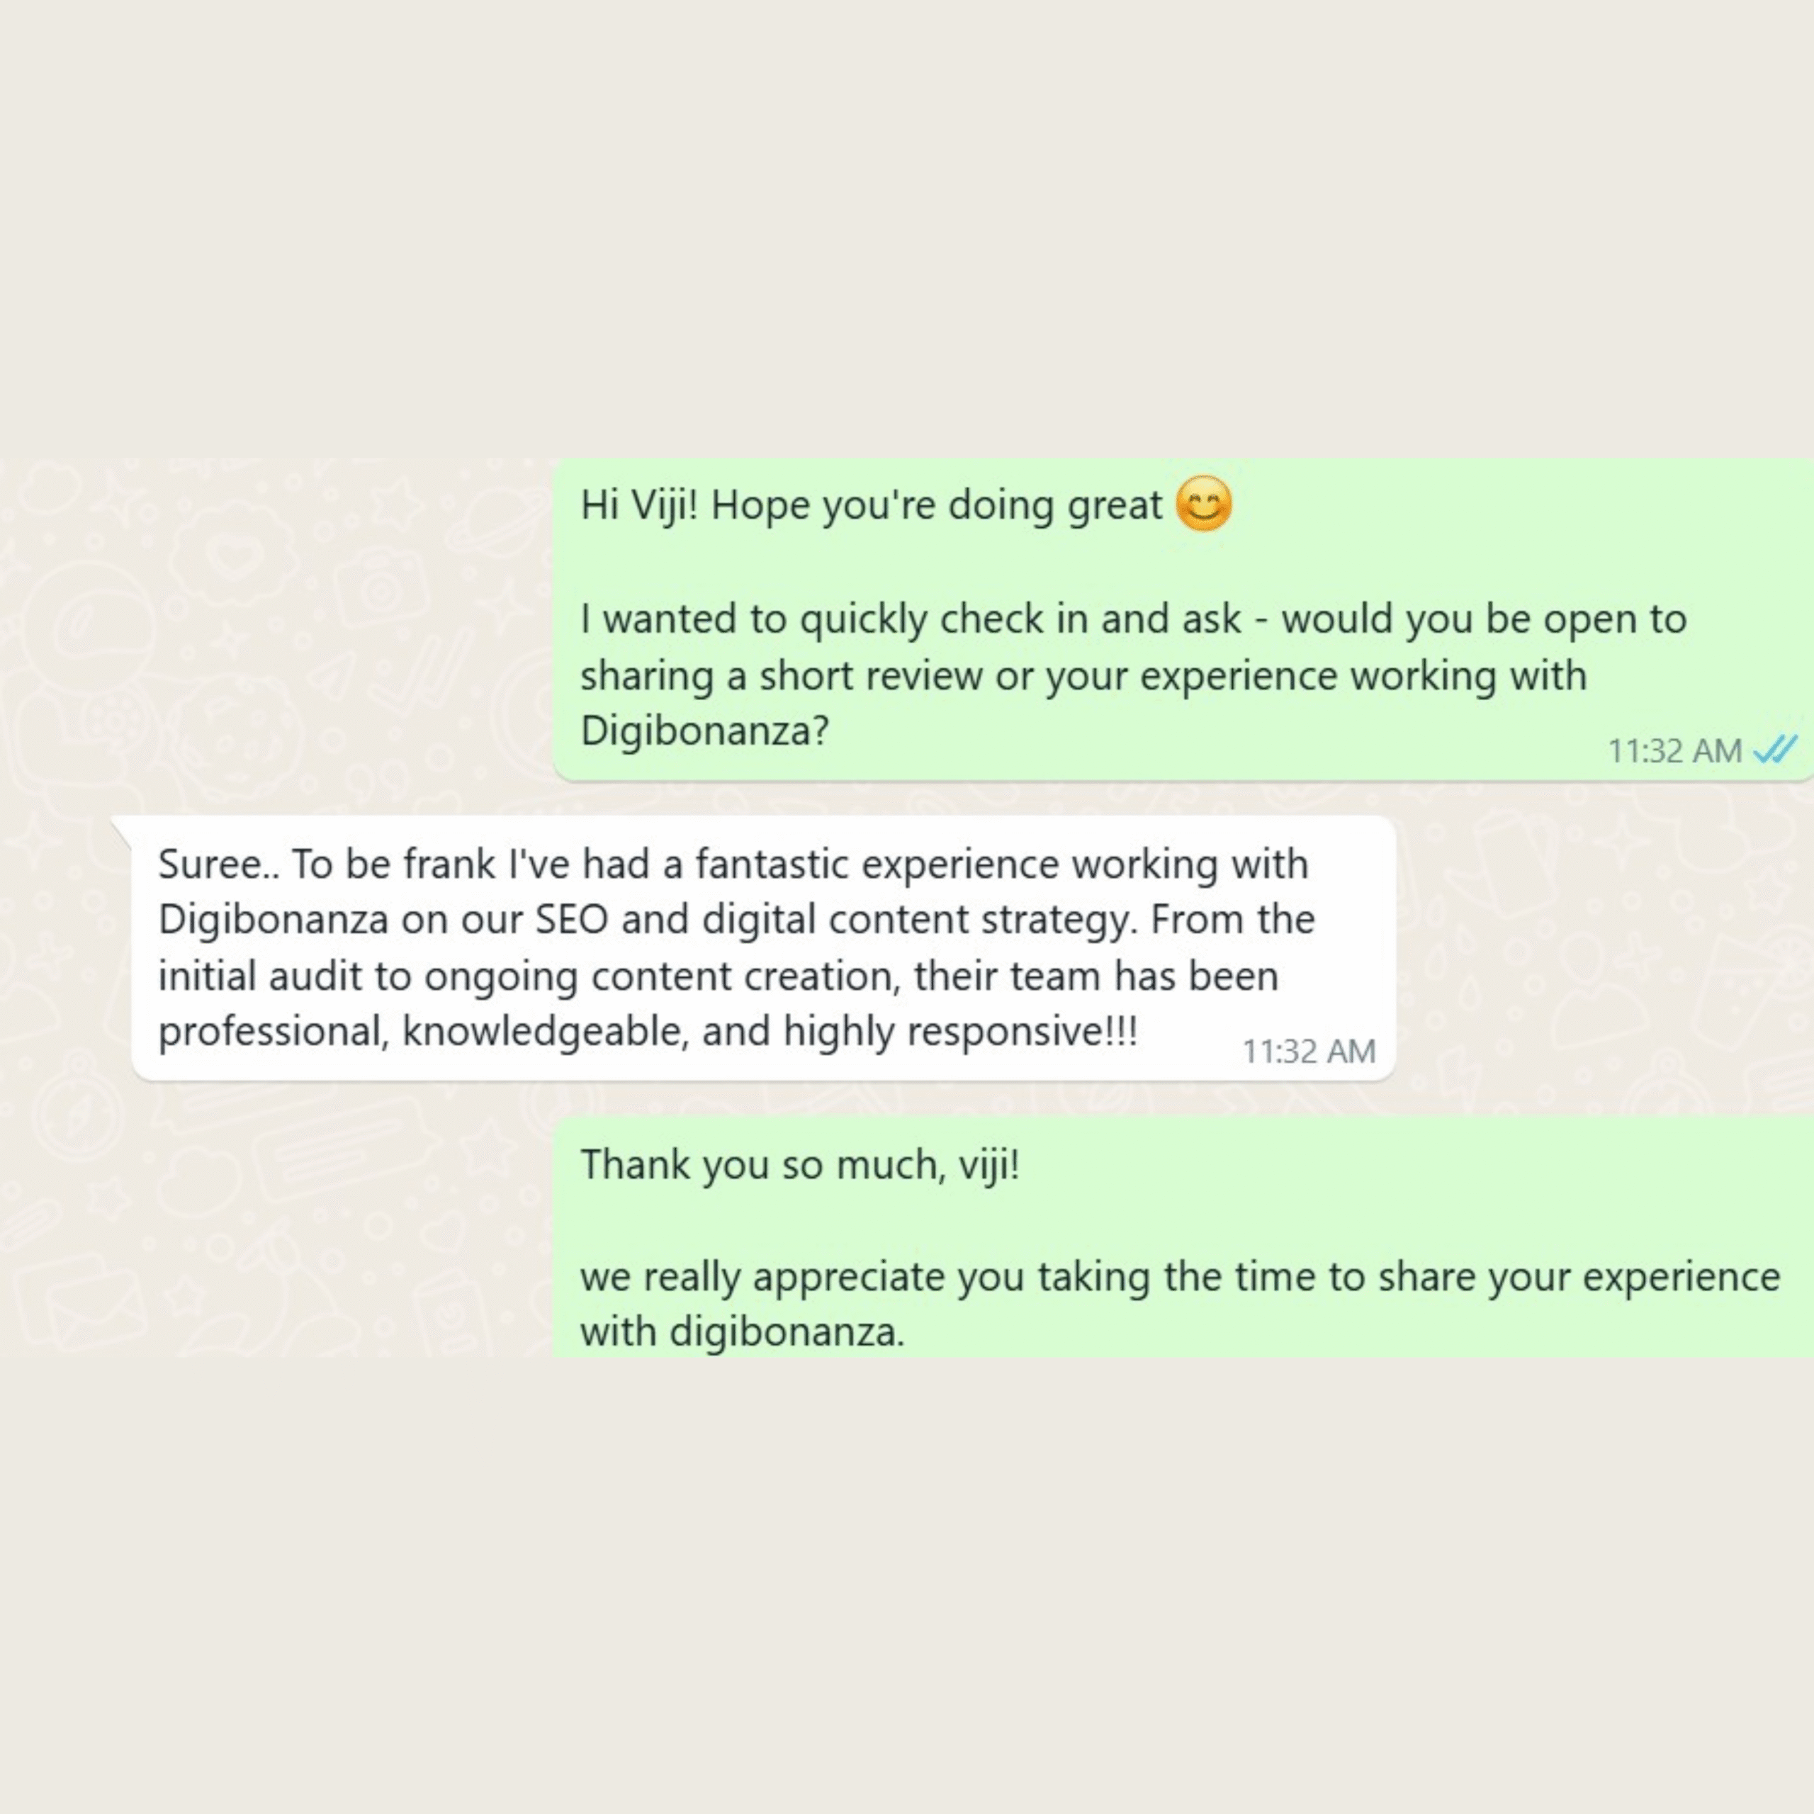
Task: Click the "highly responsive!!!" text
Action: 961,1032
